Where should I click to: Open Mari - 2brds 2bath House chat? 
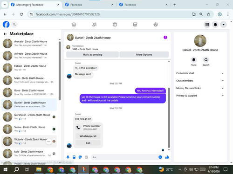click(29, 80)
